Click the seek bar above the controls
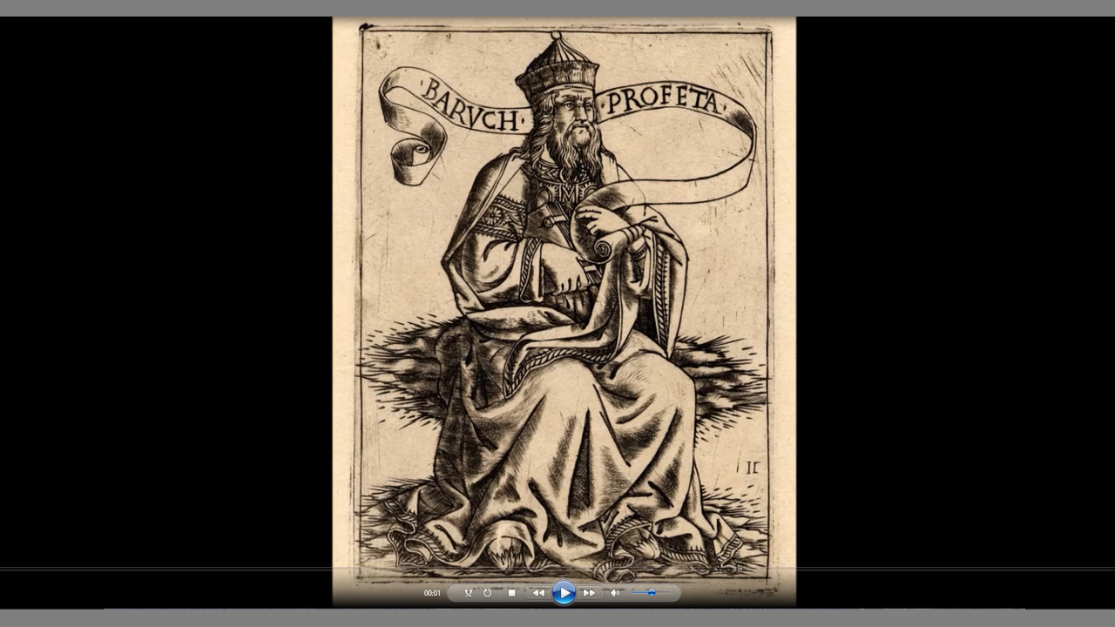The image size is (1115, 627). (557, 569)
